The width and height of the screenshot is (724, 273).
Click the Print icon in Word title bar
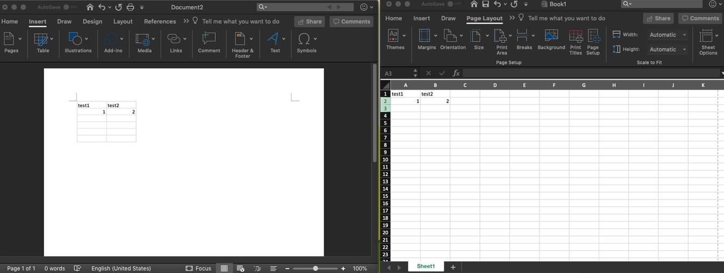tap(130, 8)
